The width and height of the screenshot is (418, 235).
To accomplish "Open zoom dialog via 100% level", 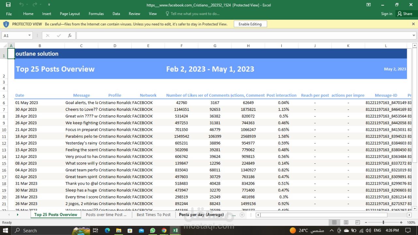I will (411, 223).
